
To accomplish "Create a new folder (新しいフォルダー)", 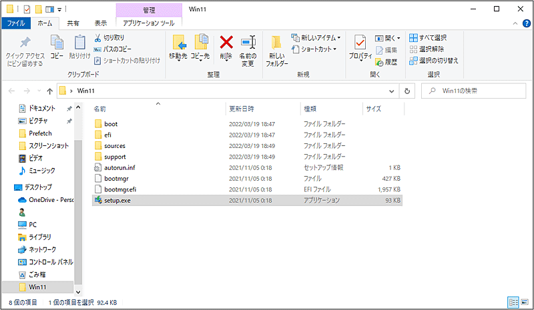I will [x=276, y=51].
